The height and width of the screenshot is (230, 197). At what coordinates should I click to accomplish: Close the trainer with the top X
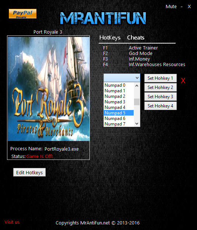click(x=189, y=6)
